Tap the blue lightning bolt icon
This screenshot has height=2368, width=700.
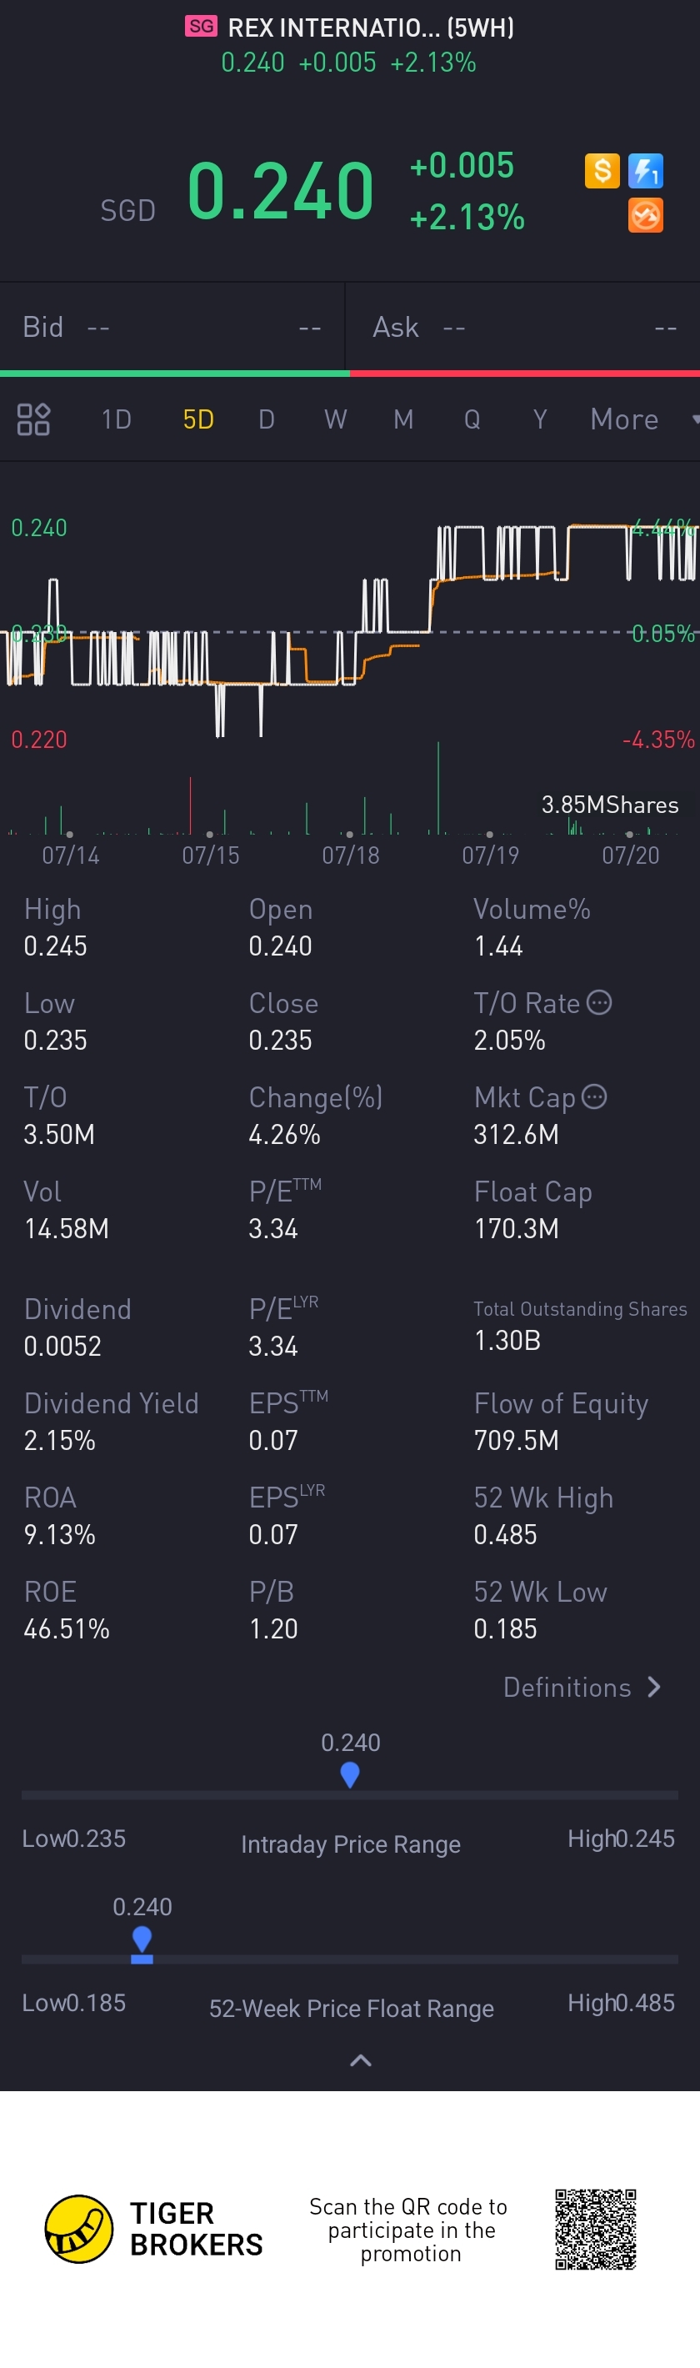(646, 171)
